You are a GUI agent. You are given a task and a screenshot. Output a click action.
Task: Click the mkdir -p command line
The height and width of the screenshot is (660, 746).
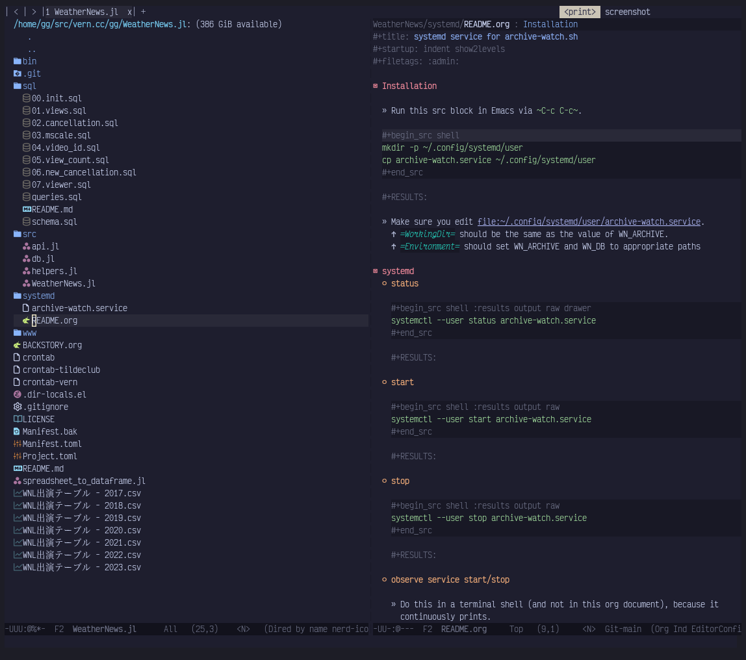pyautogui.click(x=452, y=148)
